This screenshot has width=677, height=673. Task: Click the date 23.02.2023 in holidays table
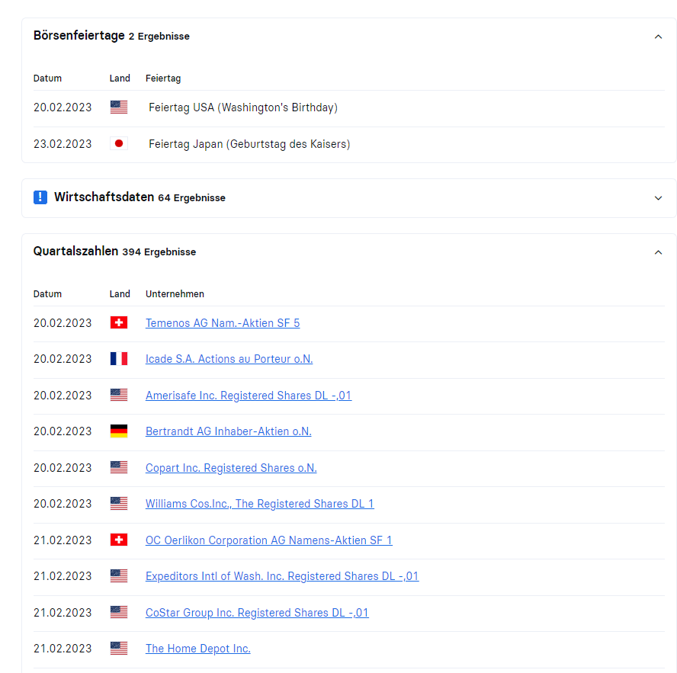point(63,144)
